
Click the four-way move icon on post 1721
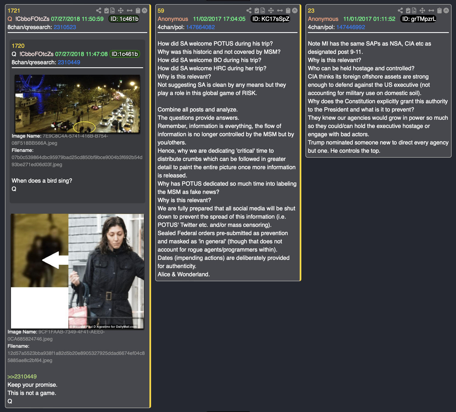pyautogui.click(x=121, y=11)
